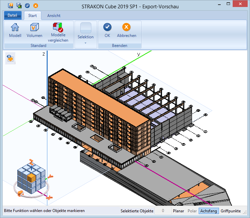The width and height of the screenshot is (250, 218).
Task: Click orange X cancel icon in title bar
Action: pos(36,6)
